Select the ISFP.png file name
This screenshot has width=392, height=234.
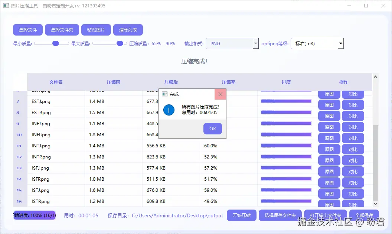pyautogui.click(x=40, y=179)
